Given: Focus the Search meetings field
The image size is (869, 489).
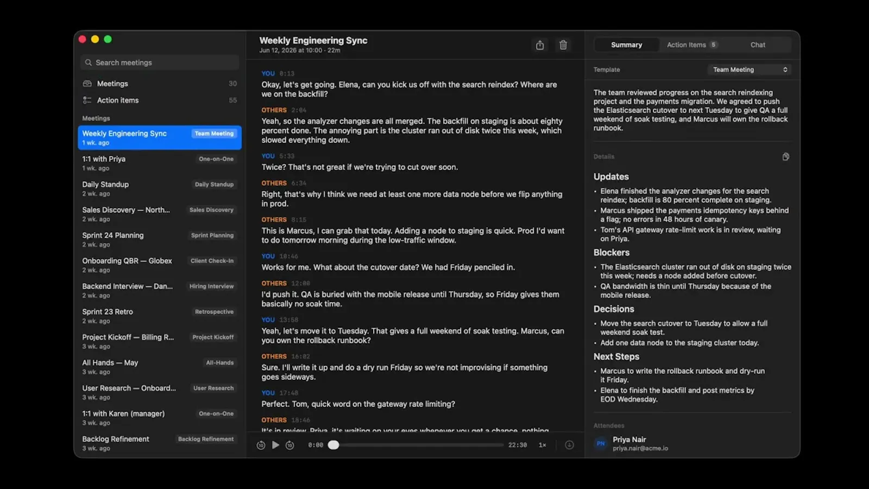Looking at the screenshot, I should 160,62.
